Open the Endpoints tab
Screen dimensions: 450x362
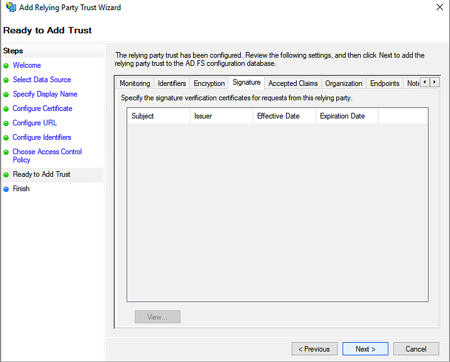(384, 83)
